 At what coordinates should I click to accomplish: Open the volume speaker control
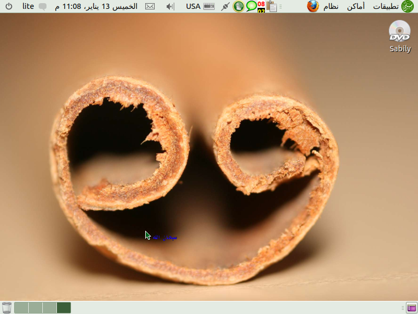pyautogui.click(x=170, y=6)
